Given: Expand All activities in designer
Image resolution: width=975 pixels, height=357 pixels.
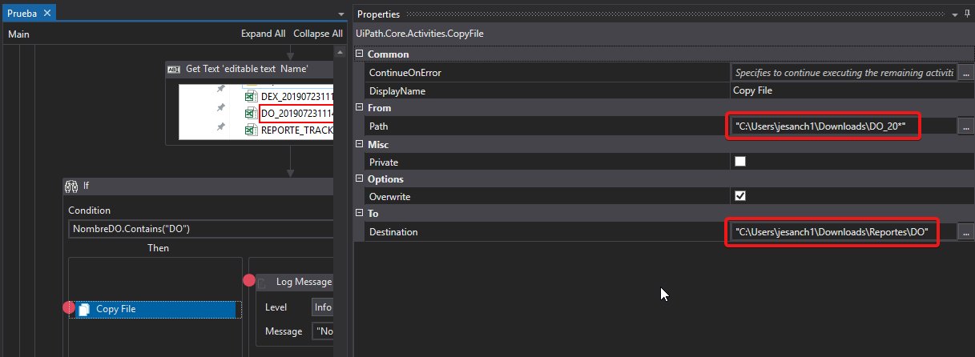Looking at the screenshot, I should tap(263, 34).
